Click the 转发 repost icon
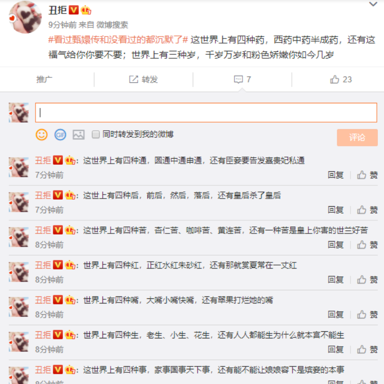The height and width of the screenshot is (384, 384). pyautogui.click(x=133, y=80)
